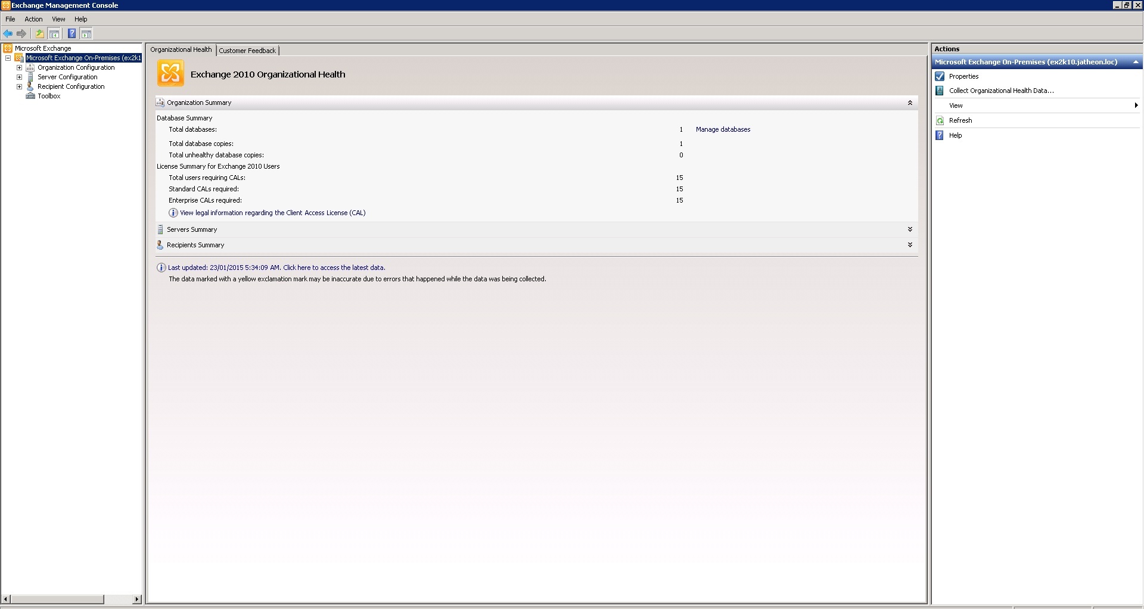Click the Collect Organizational Health Data icon
The width and height of the screenshot is (1144, 609).
(x=940, y=91)
